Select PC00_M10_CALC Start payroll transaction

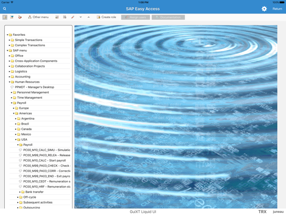[45, 160]
